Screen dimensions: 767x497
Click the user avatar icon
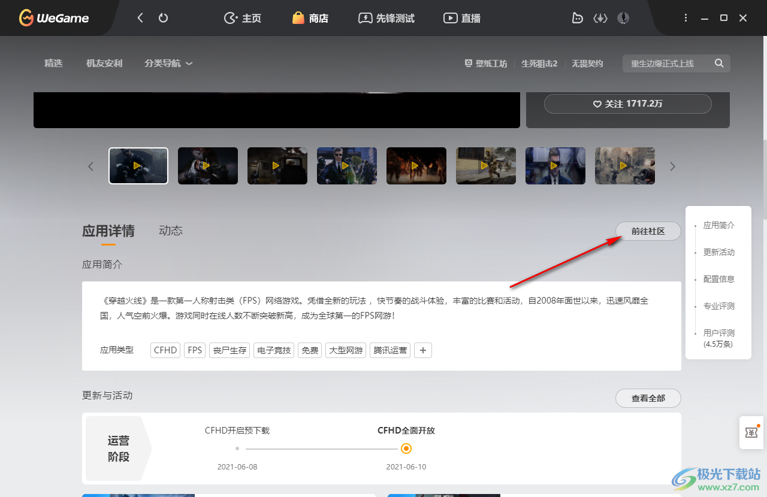click(x=623, y=18)
